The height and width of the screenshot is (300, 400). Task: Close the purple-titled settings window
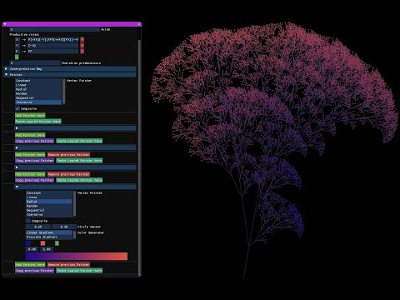pos(139,24)
